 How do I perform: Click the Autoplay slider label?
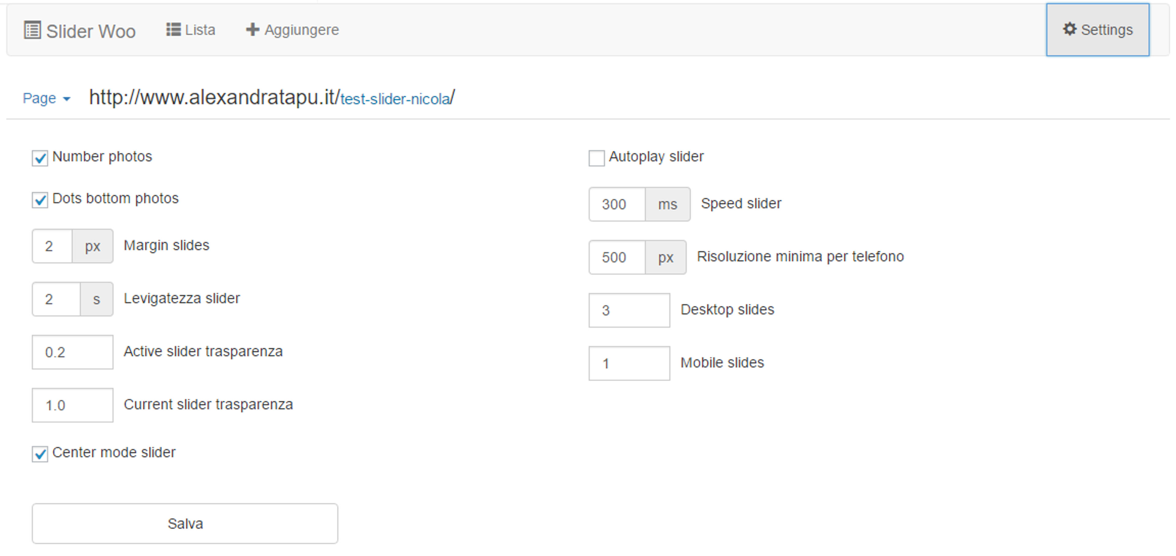point(656,156)
